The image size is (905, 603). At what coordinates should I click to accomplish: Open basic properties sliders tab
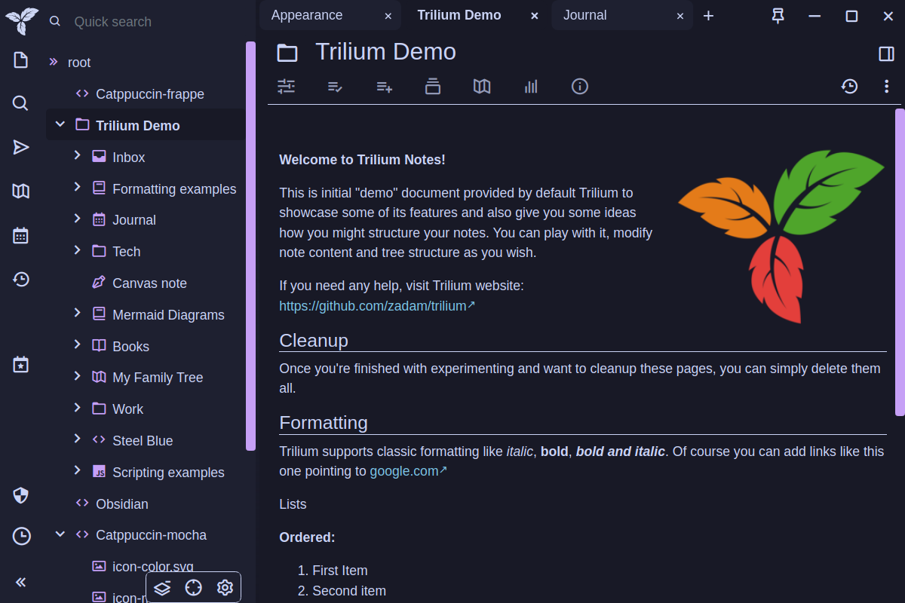pyautogui.click(x=286, y=86)
